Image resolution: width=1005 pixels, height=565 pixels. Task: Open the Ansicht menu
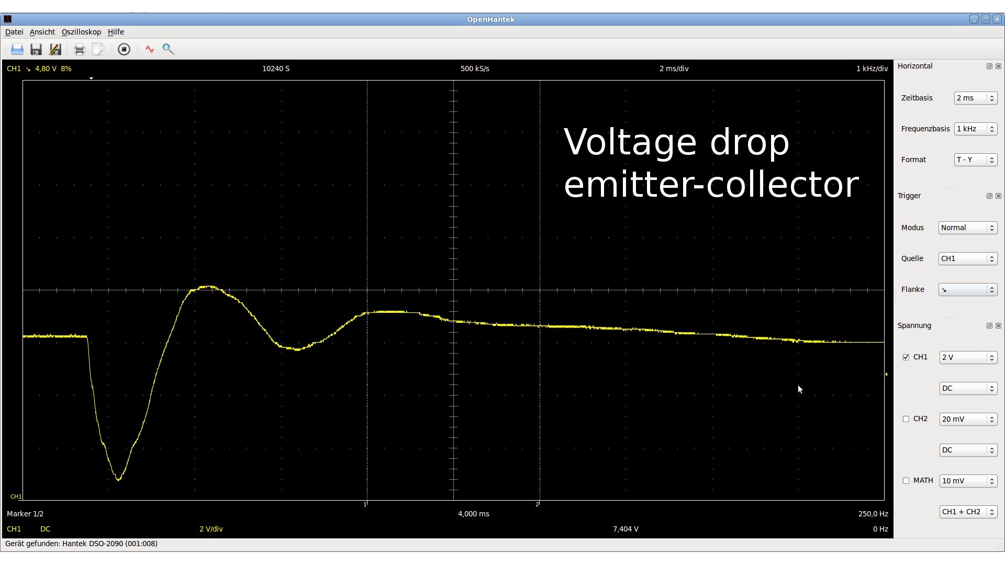tap(42, 32)
